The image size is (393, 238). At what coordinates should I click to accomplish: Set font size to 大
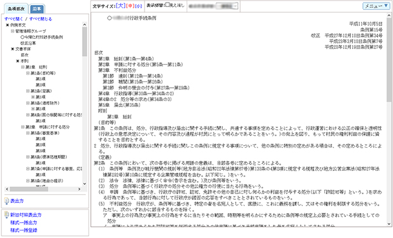point(120,6)
